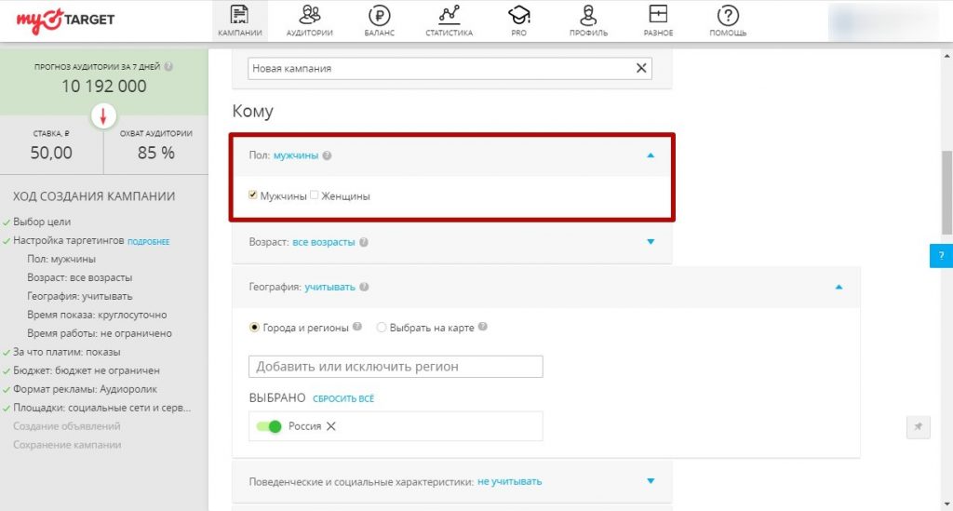This screenshot has width=953, height=511.
Task: Click the СБРОСИТЬ ВСЁ link
Action: [342, 398]
